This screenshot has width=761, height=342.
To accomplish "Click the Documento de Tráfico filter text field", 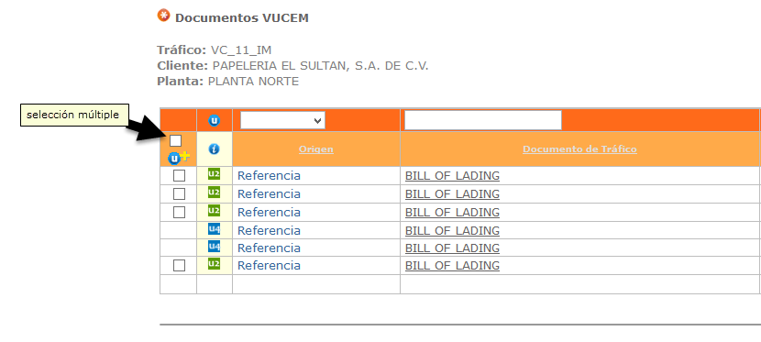I will pos(483,120).
